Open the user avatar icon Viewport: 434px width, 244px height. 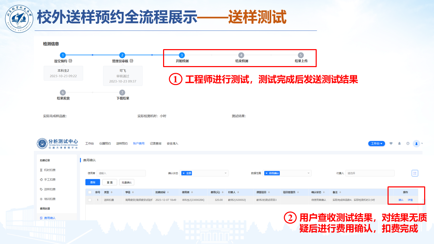(x=416, y=143)
